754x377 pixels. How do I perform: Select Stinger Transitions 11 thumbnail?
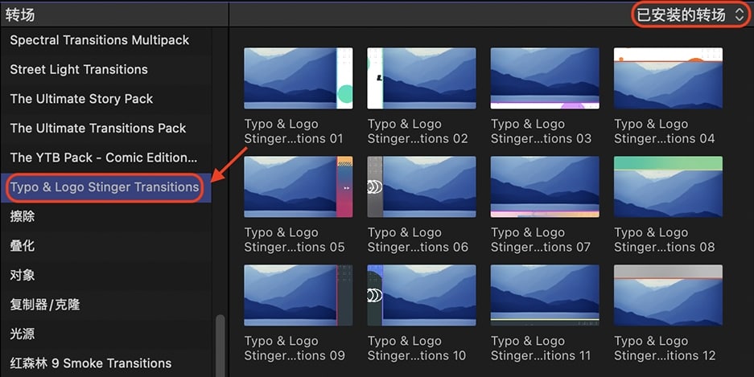pyautogui.click(x=545, y=295)
